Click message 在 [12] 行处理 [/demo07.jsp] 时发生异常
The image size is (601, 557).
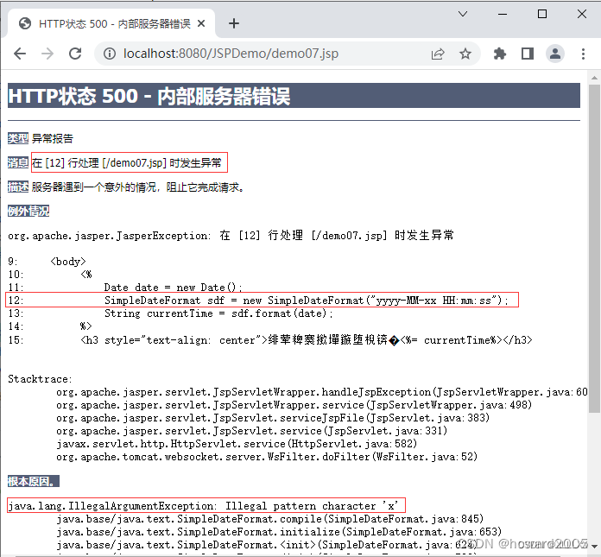click(x=126, y=163)
